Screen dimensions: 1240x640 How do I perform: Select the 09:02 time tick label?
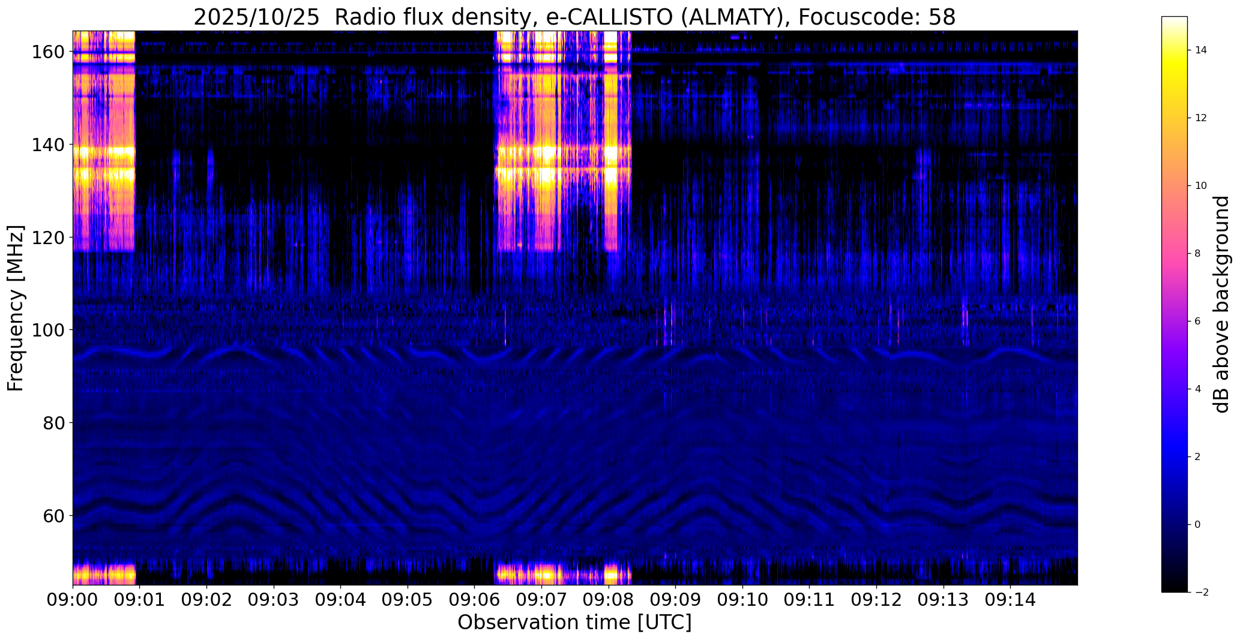pos(207,599)
